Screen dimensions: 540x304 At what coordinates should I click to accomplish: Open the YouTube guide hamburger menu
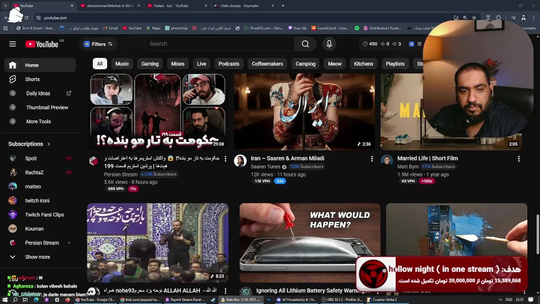pyautogui.click(x=13, y=44)
